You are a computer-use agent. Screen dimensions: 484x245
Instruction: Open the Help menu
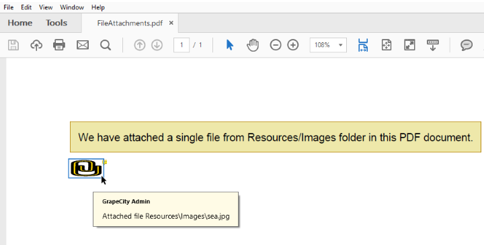tap(98, 7)
